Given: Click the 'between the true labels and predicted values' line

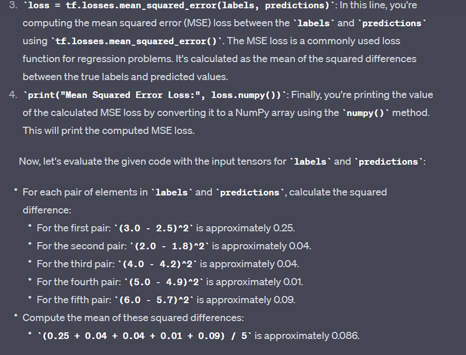Looking at the screenshot, I should click(125, 77).
